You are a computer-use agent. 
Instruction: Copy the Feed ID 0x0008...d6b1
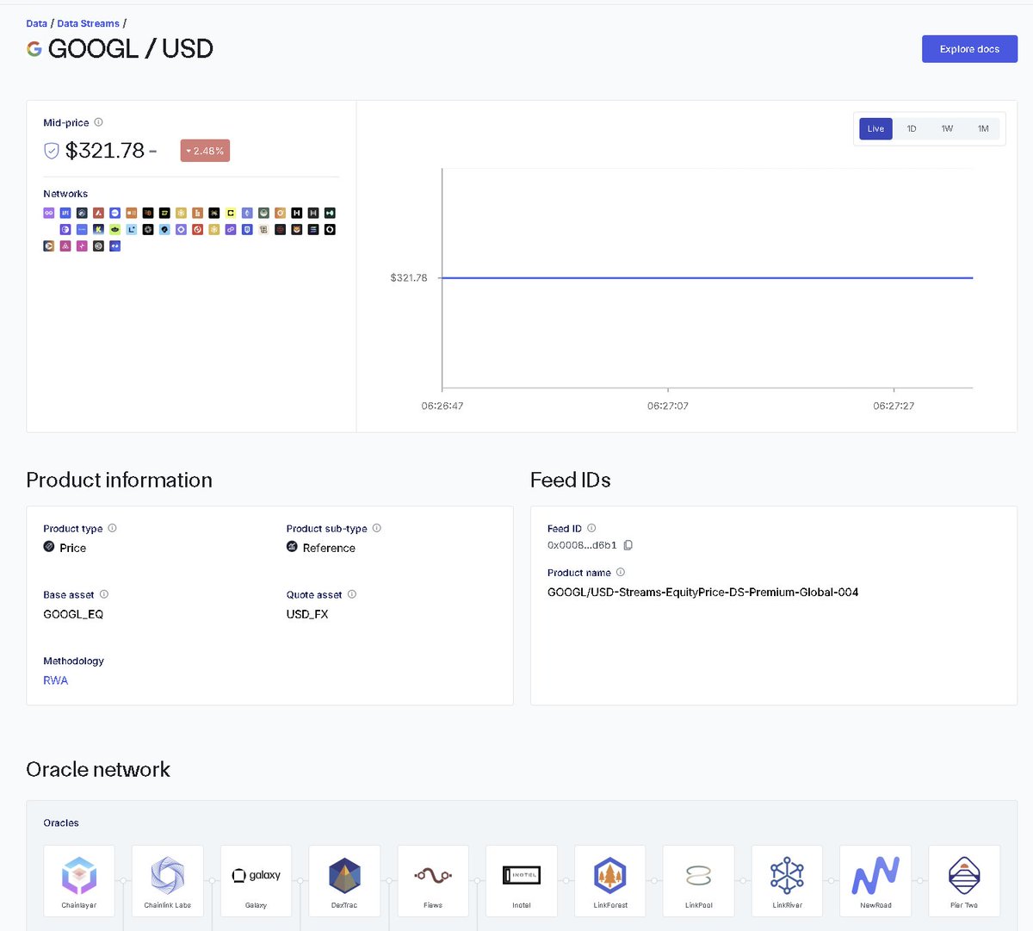point(628,545)
